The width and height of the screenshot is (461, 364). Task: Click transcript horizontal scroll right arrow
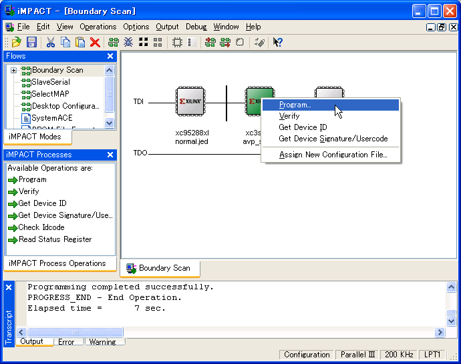(x=440, y=332)
